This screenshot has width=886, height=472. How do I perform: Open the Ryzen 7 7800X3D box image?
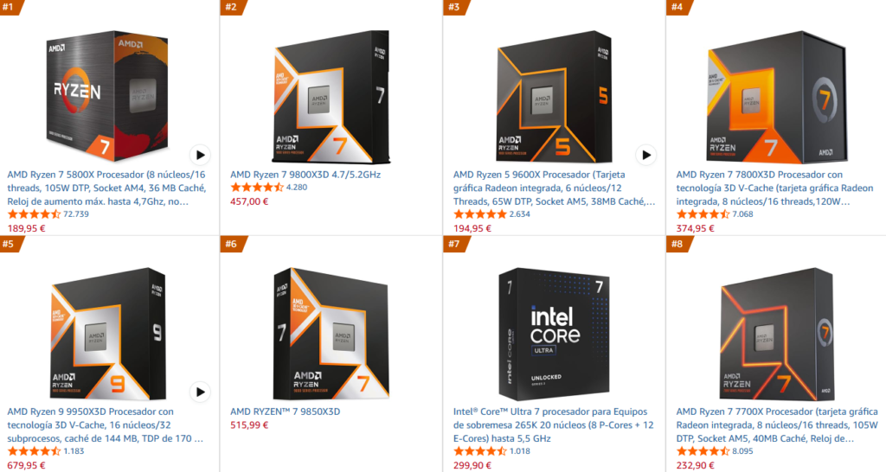pyautogui.click(x=777, y=97)
